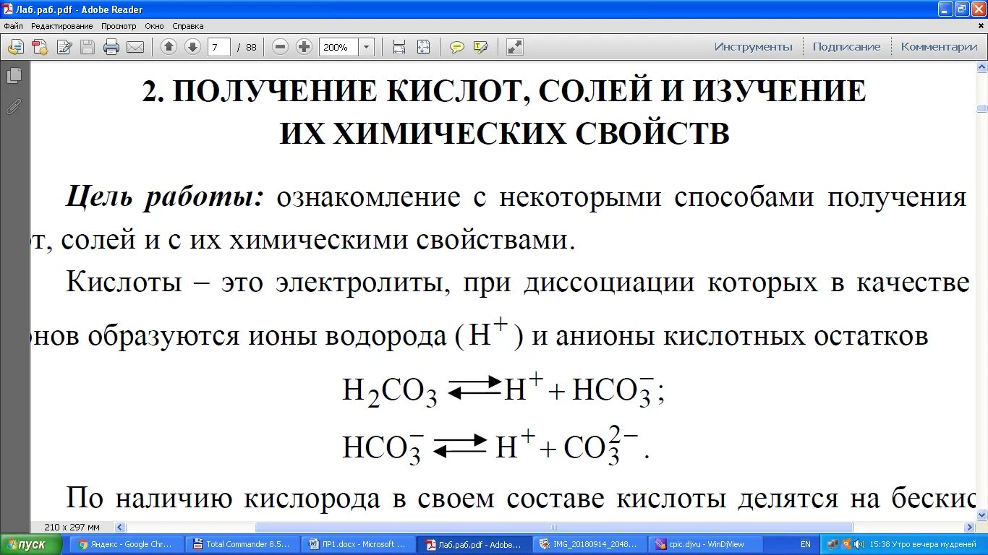Open the Справка menu
This screenshot has height=555, width=988.
[x=187, y=26]
